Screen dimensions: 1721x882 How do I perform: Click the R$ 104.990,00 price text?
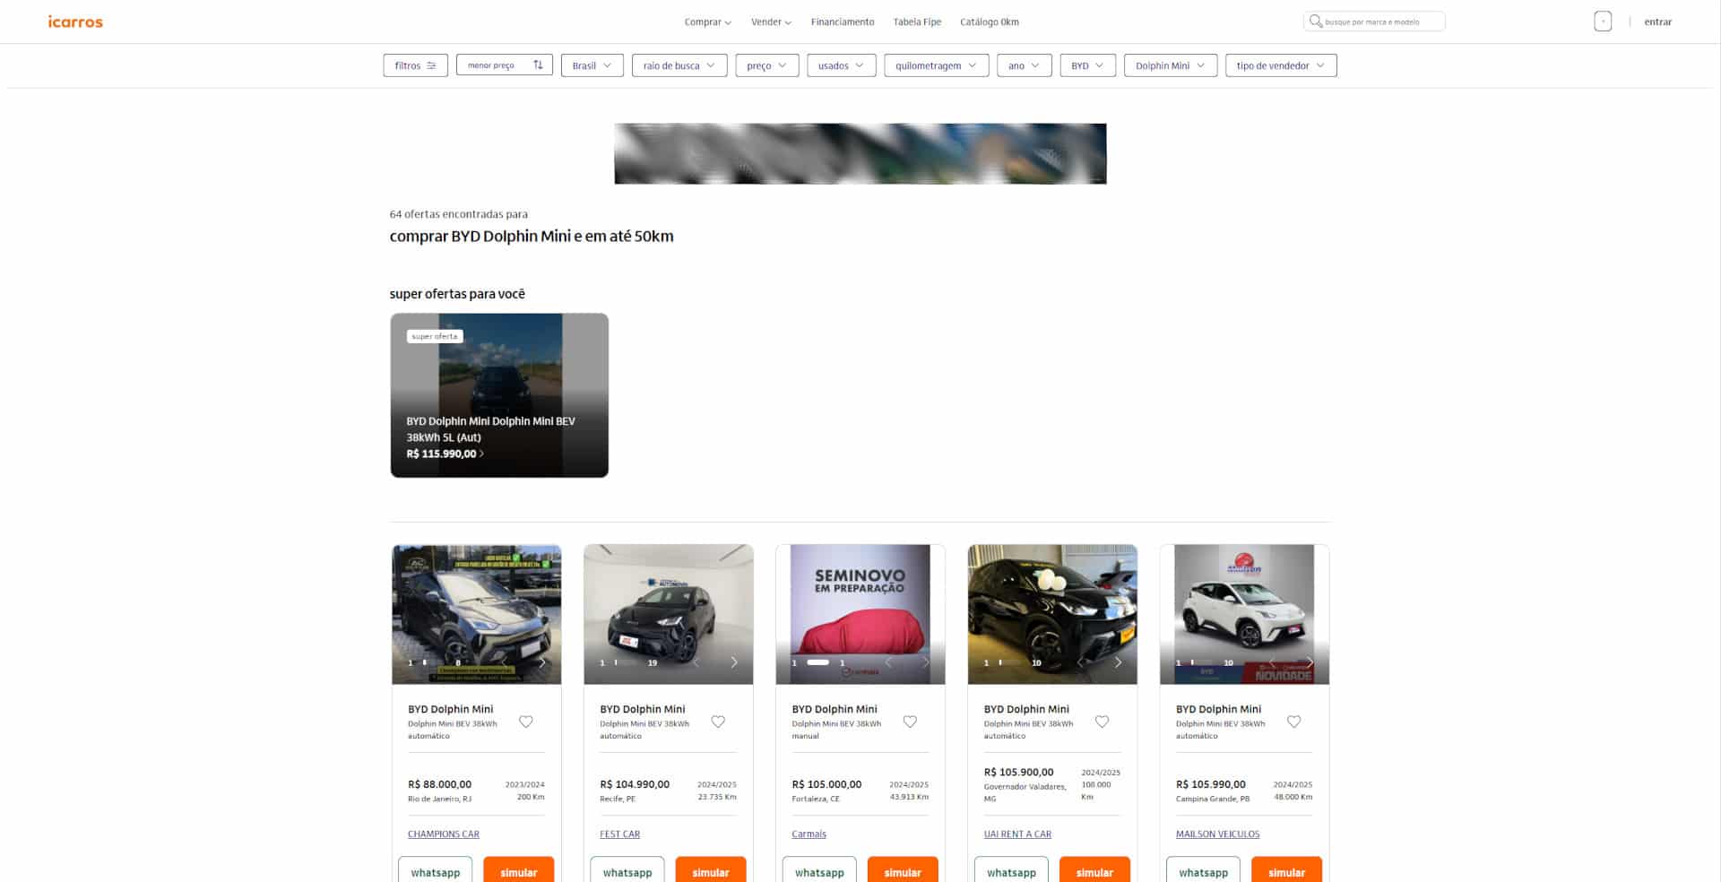[635, 784]
